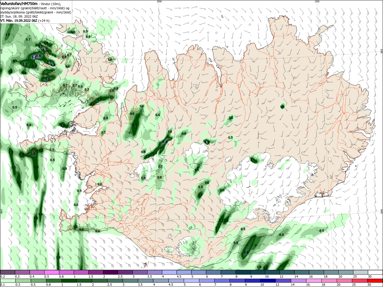Image resolution: width=383 pixels, height=287 pixels.
Task: Click the dark purple 2 mm snow swatch
Action: click(x=110, y=272)
